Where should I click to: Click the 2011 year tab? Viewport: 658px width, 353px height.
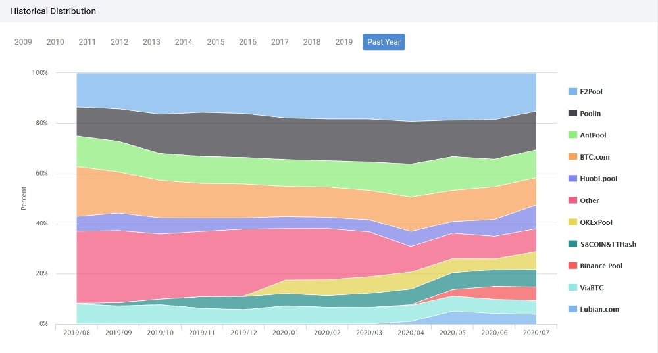[x=88, y=42]
